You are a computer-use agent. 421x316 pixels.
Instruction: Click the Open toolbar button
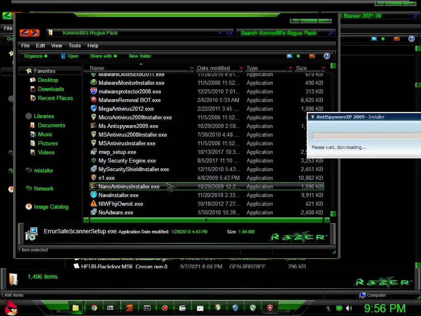point(70,56)
